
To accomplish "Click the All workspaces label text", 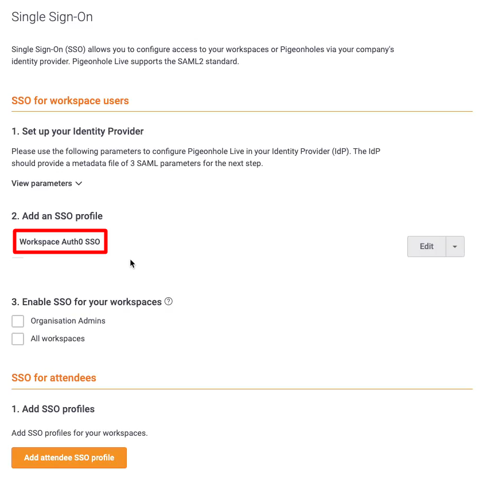I will pos(57,339).
